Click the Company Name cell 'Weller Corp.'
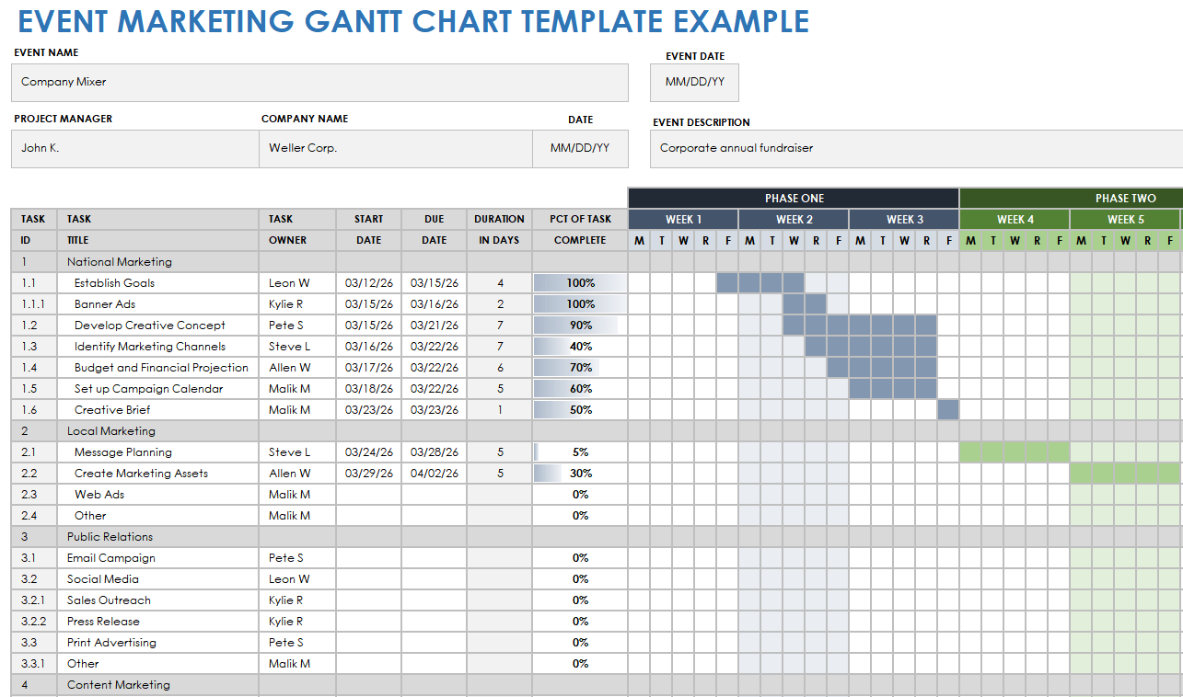1183x697 pixels. click(x=396, y=148)
